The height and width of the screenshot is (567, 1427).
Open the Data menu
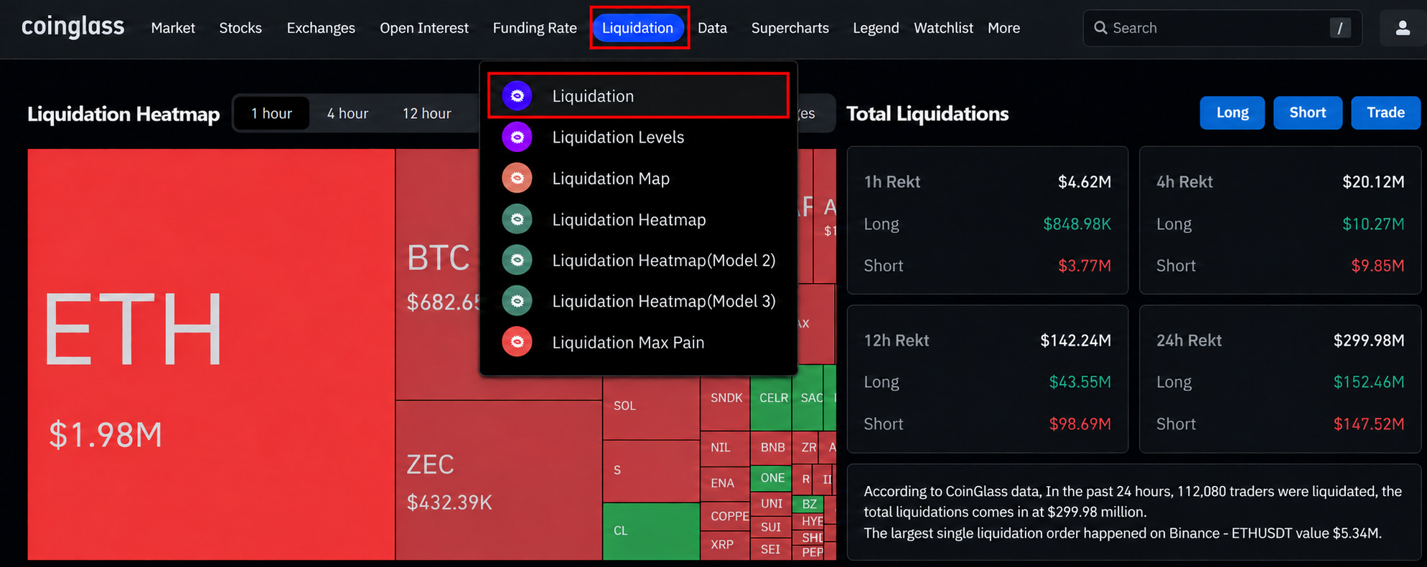712,28
